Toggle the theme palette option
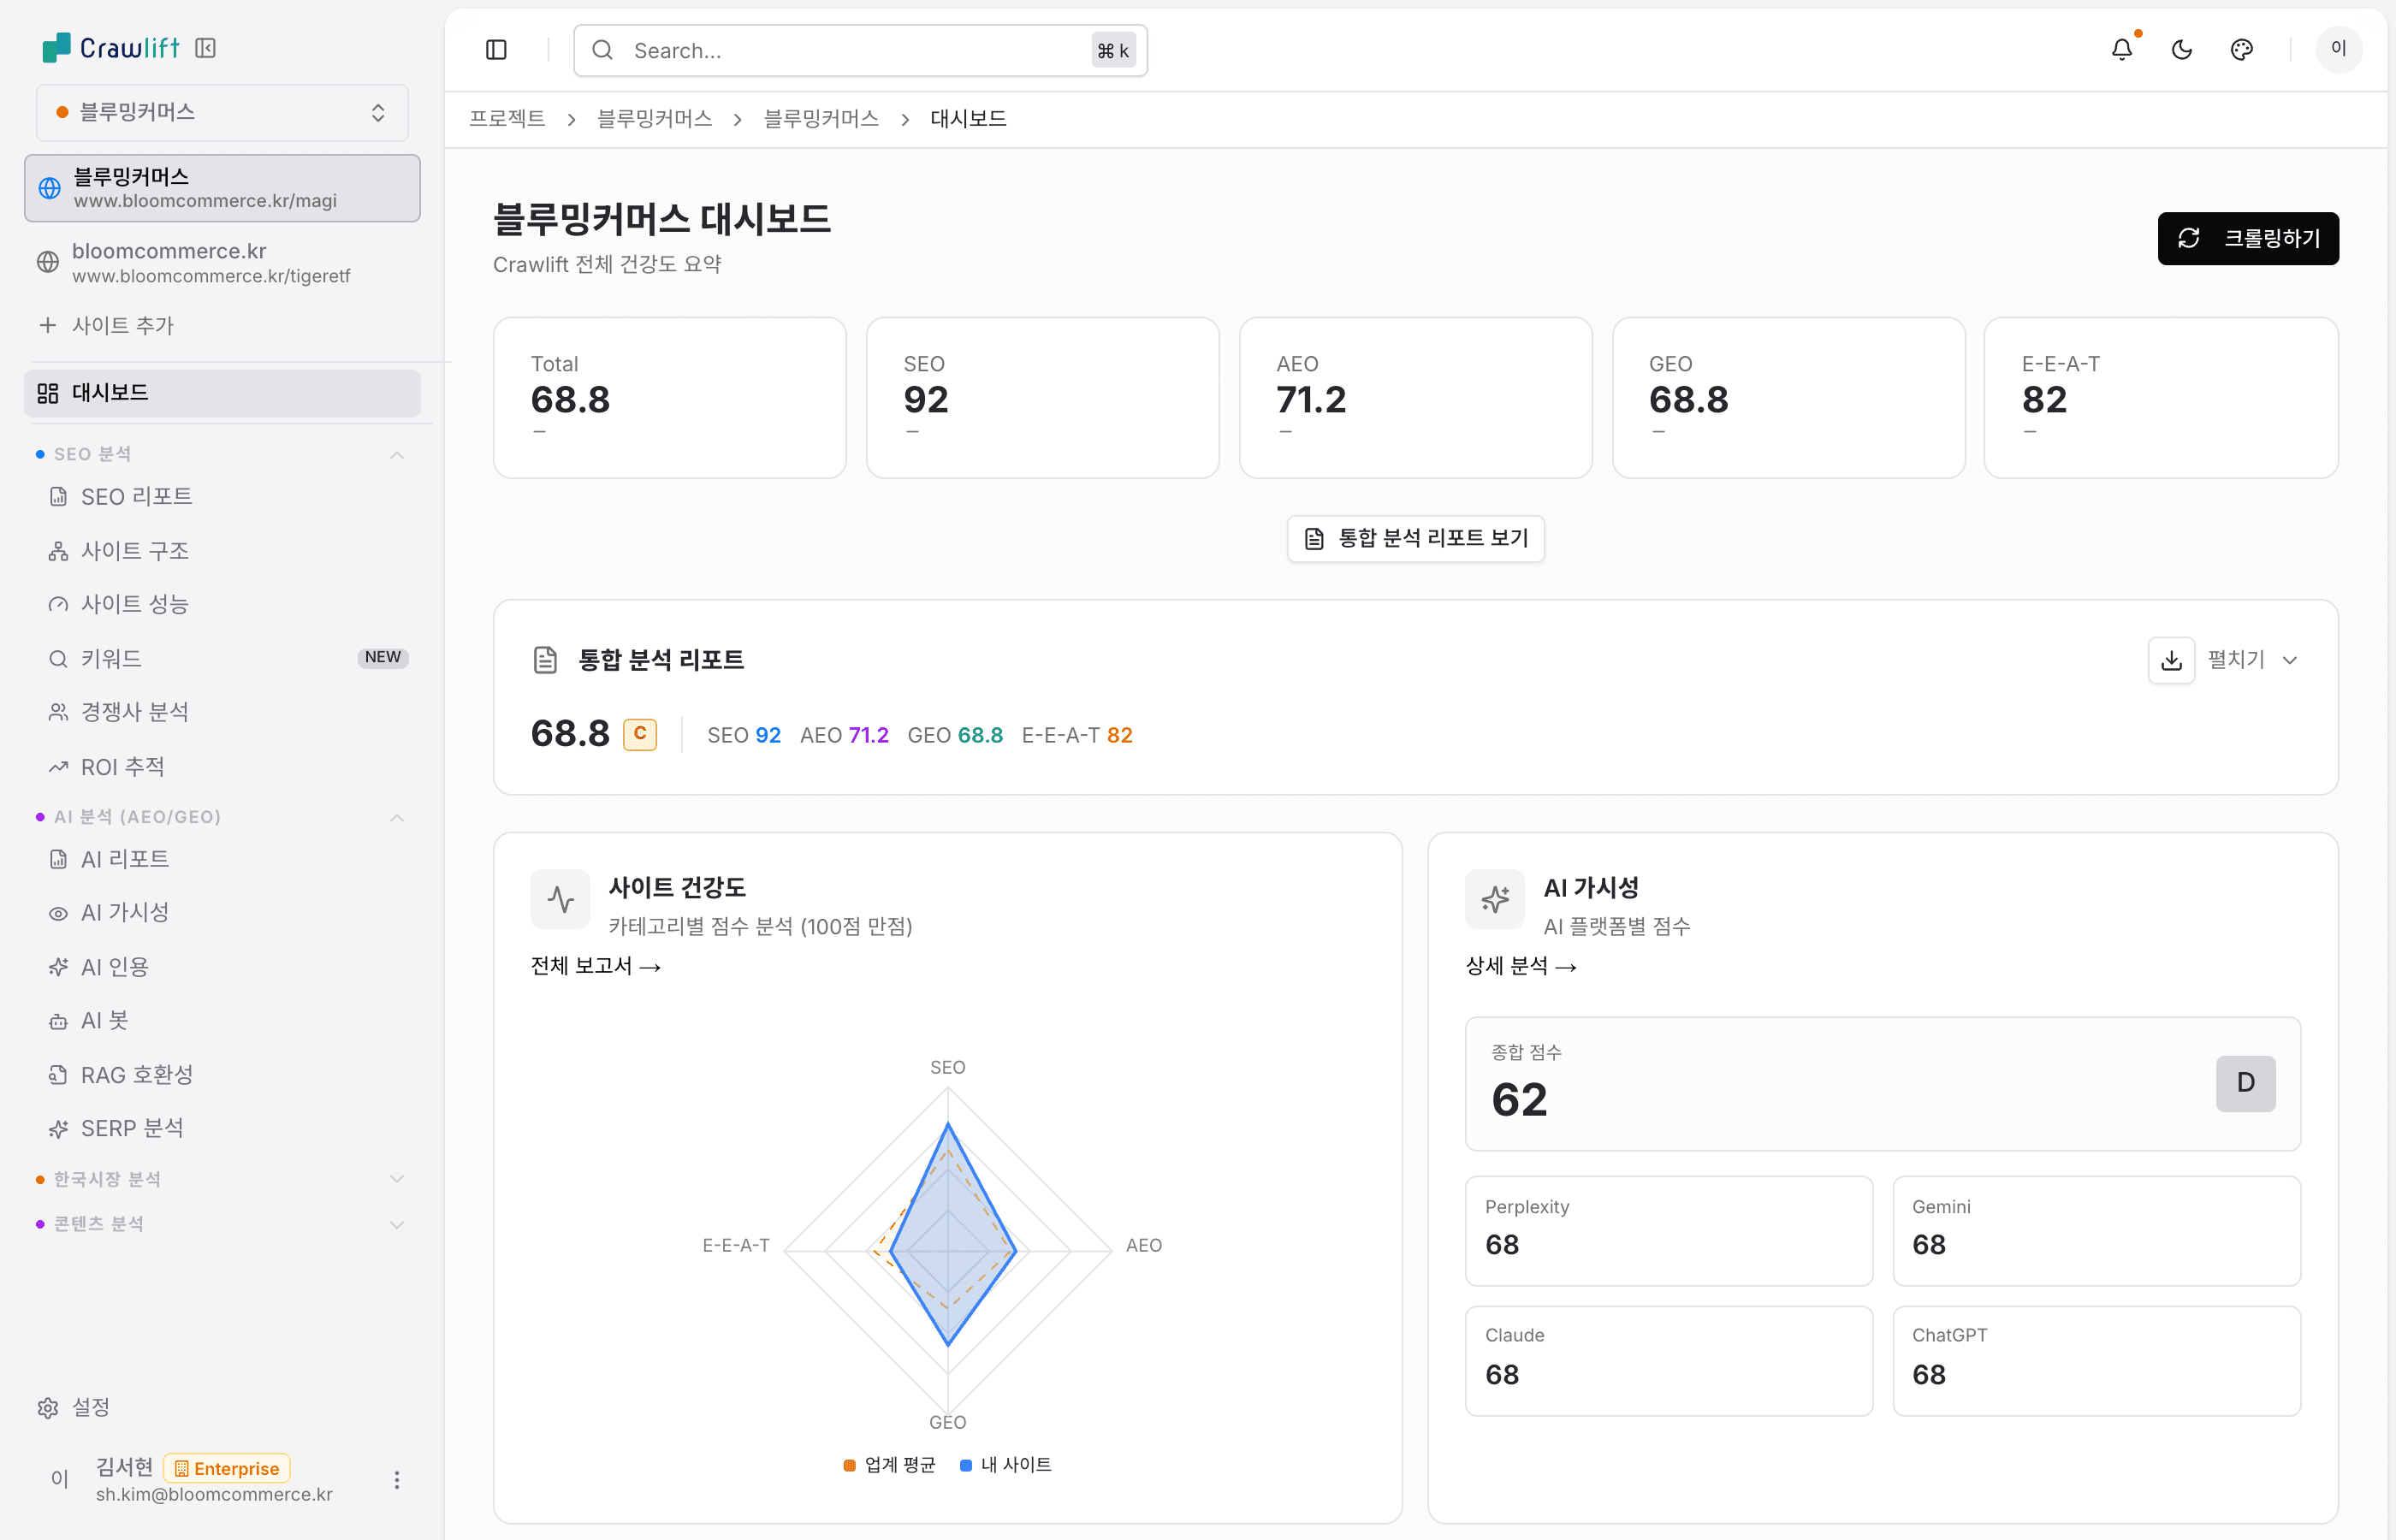 (x=2241, y=49)
